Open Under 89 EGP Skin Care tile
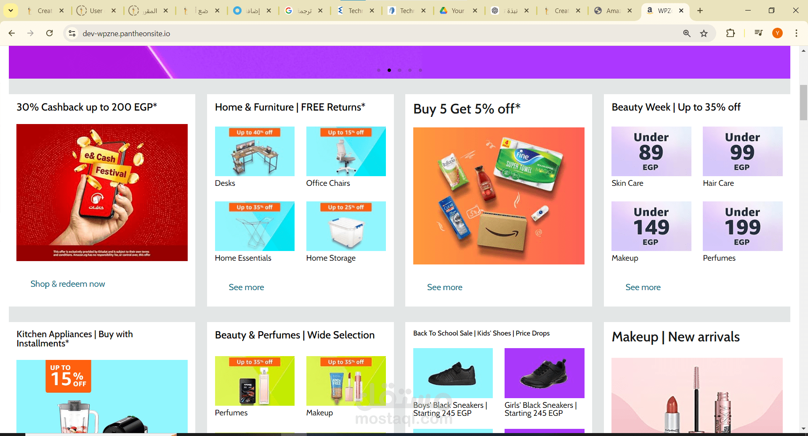 (651, 151)
